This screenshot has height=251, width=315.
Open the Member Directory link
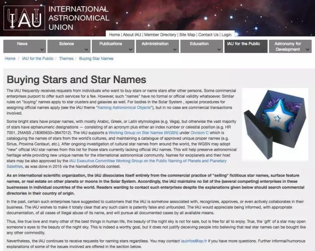pyautogui.click(x=160, y=35)
